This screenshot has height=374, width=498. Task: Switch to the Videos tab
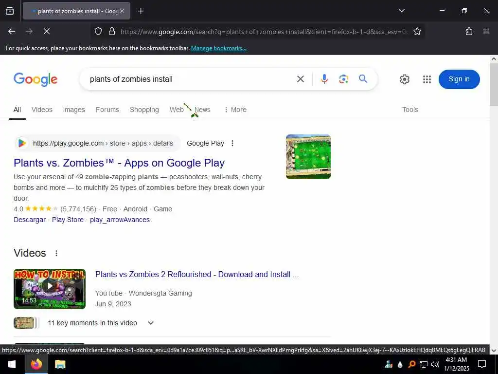point(42,110)
